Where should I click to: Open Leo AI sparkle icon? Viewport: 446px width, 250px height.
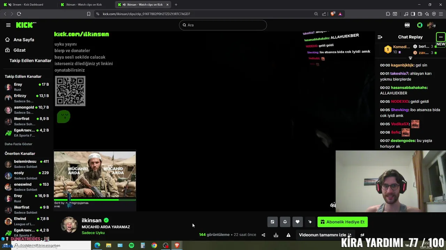tap(427, 14)
